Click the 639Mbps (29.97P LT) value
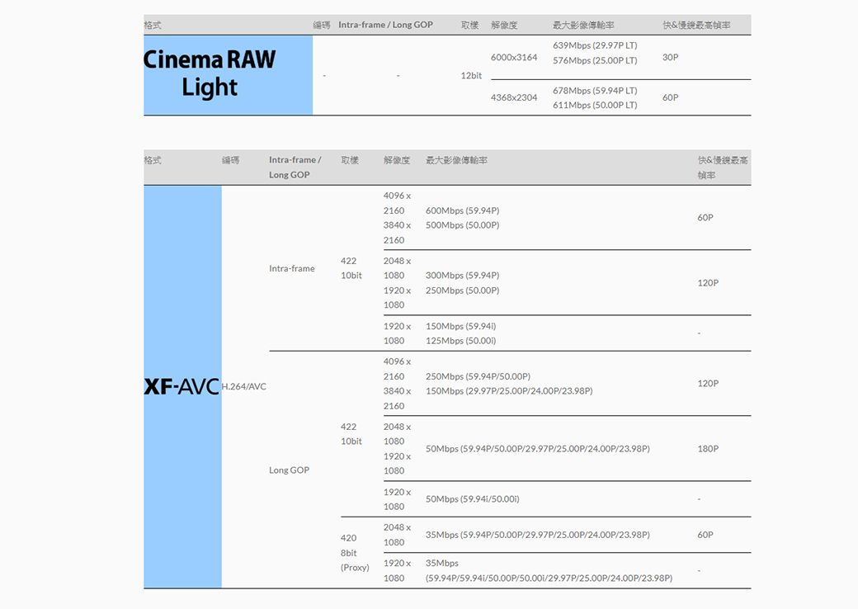This screenshot has height=609, width=858. point(595,45)
